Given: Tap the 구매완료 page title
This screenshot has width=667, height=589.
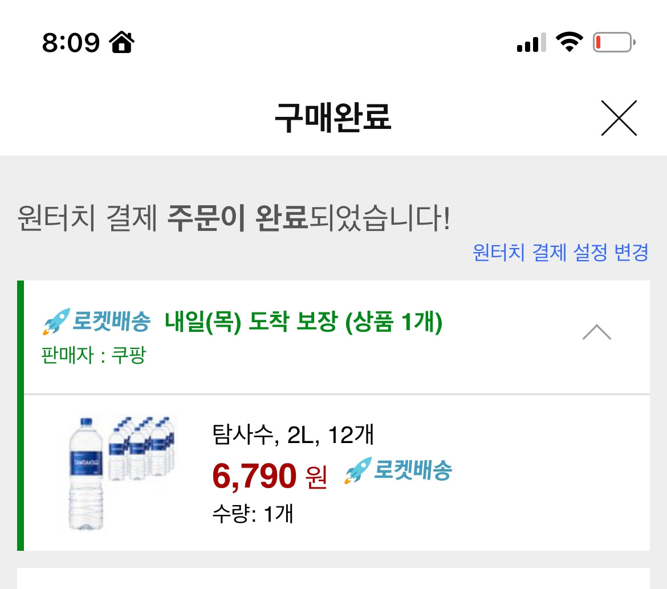Looking at the screenshot, I should [333, 118].
